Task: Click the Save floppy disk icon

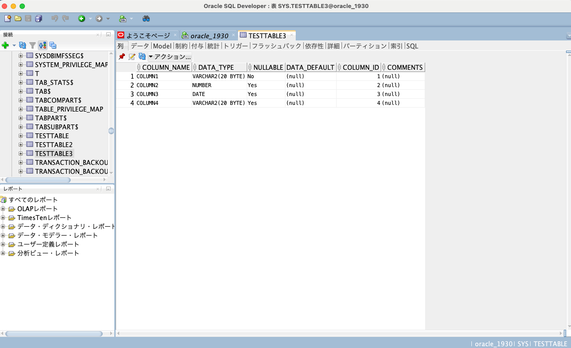Action: [x=28, y=19]
